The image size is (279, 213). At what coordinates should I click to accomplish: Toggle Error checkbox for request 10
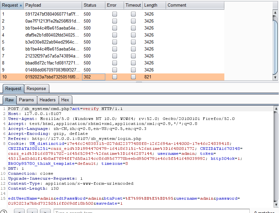point(115,77)
